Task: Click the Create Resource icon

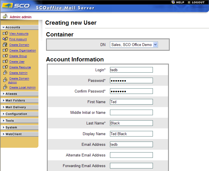Action: 5,67
